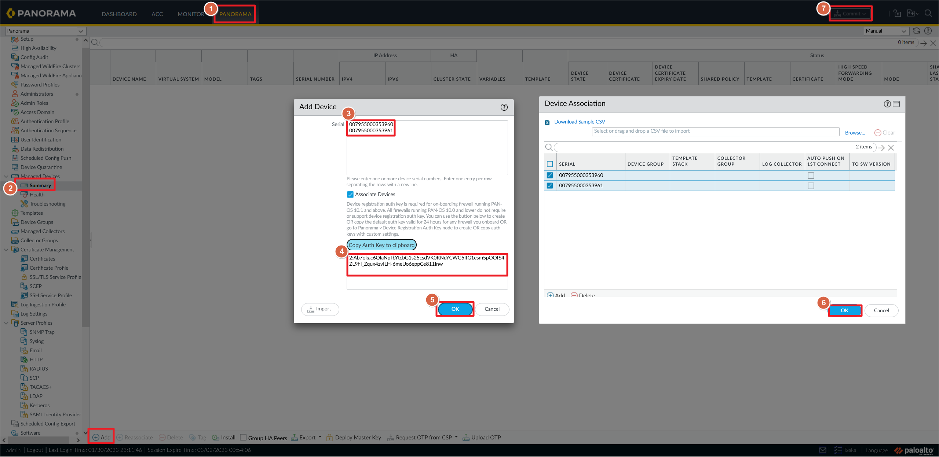Open the Download Sample CSV link
The width and height of the screenshot is (939, 457).
[x=580, y=122]
